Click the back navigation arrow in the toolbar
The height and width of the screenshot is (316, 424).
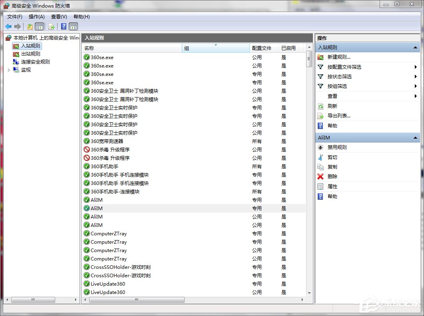pos(8,26)
